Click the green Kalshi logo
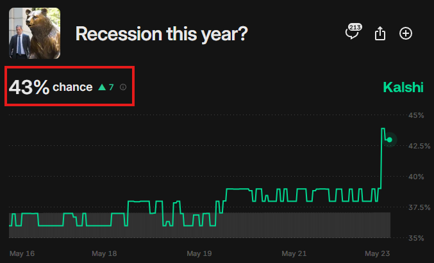Image resolution: width=434 pixels, height=263 pixels. pyautogui.click(x=403, y=87)
